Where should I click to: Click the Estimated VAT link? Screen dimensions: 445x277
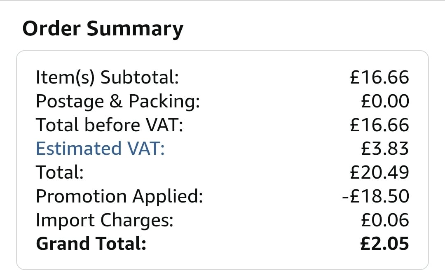100,149
